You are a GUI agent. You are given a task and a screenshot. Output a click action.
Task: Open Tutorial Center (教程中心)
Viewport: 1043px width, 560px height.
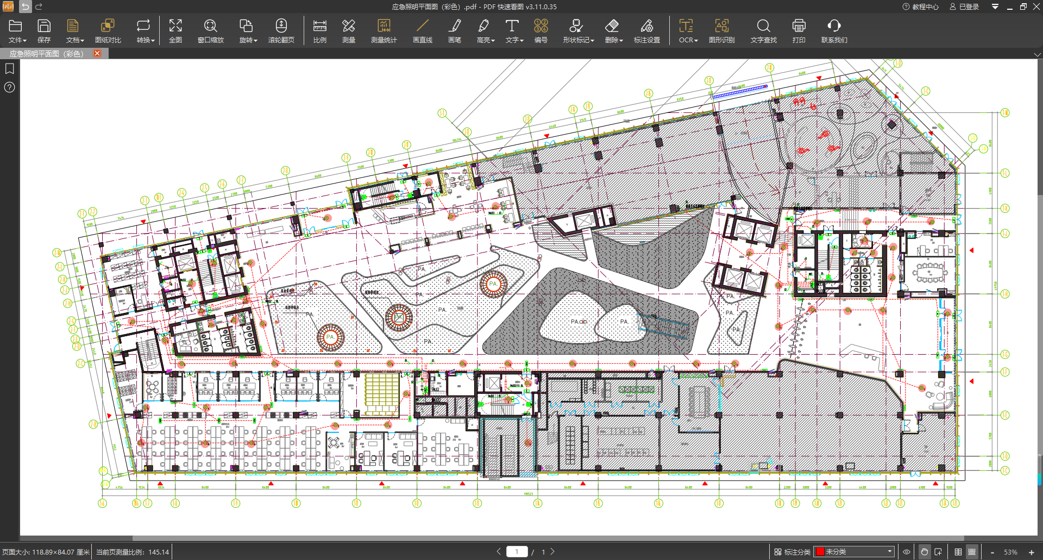[x=921, y=7]
